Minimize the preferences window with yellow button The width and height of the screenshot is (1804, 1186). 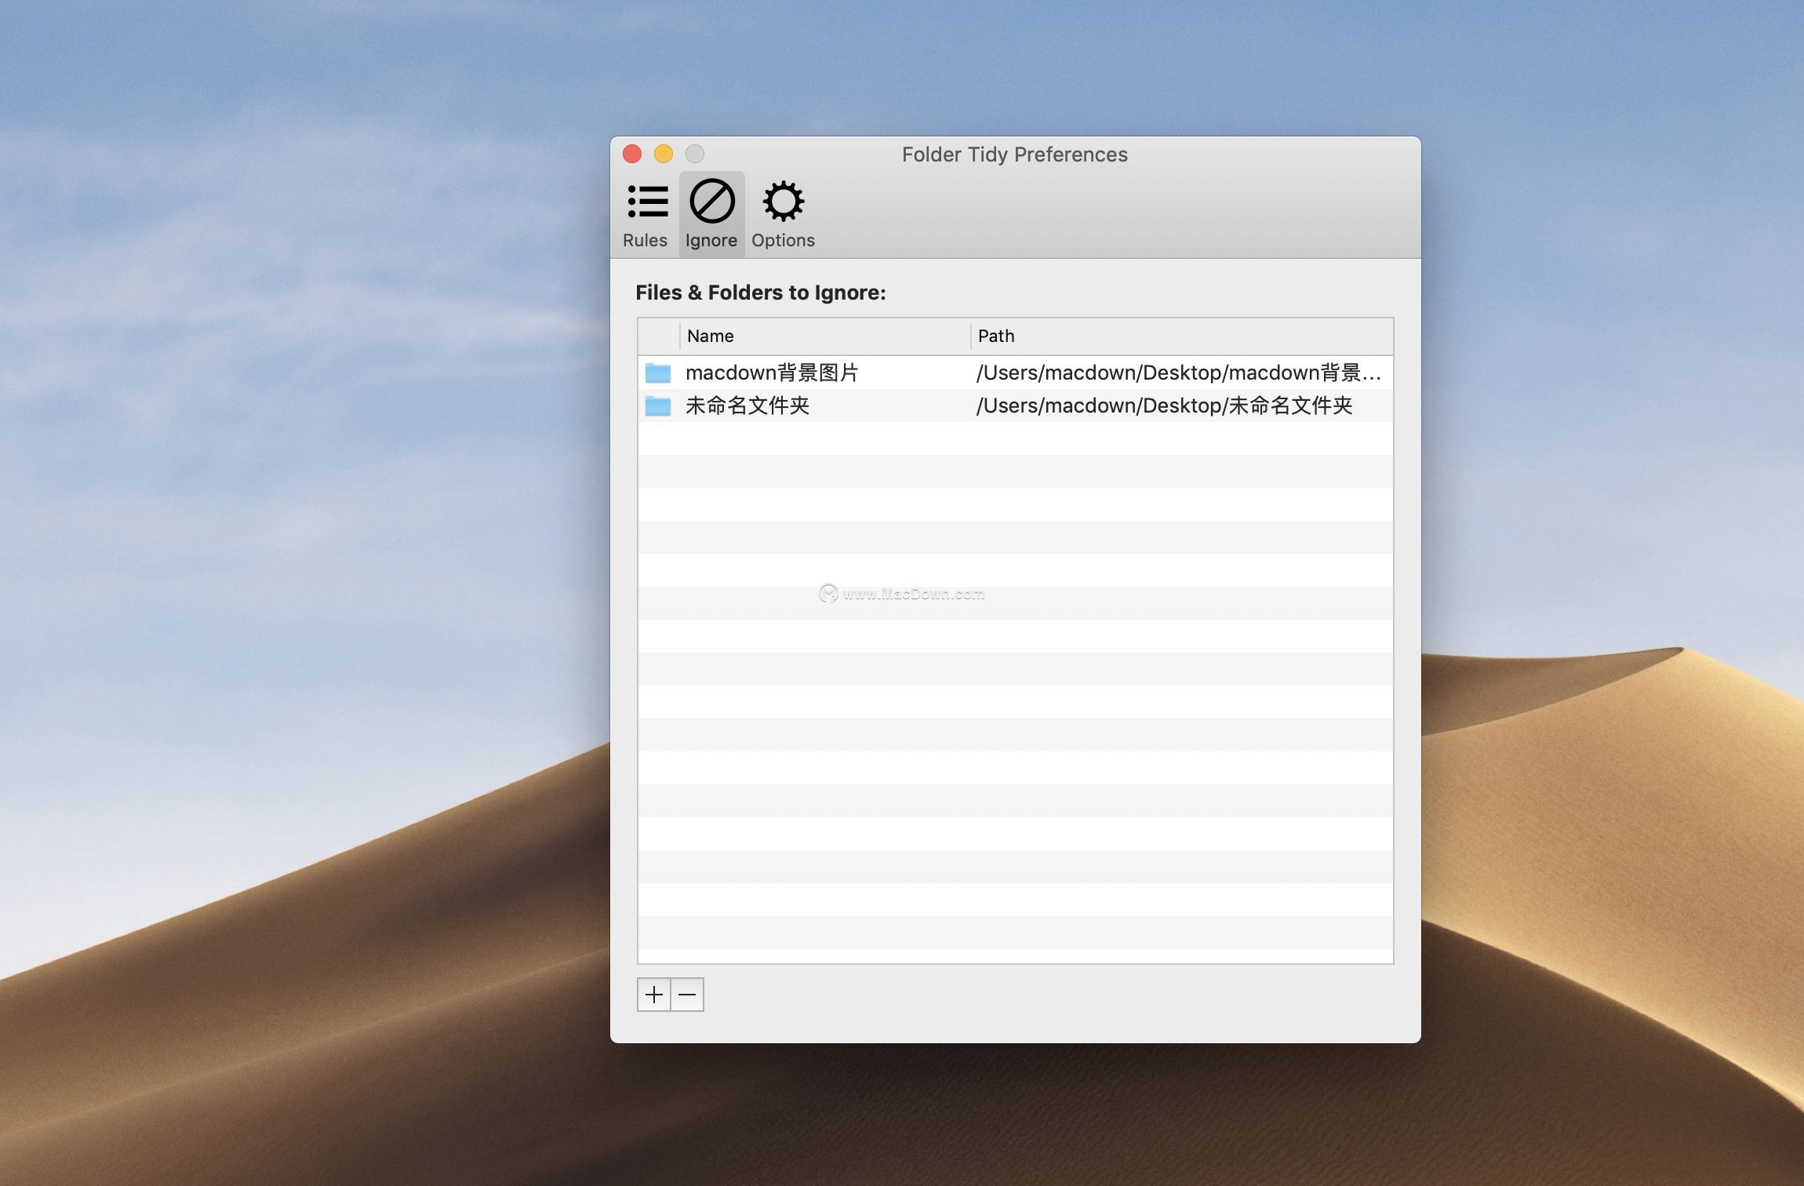coord(664,154)
